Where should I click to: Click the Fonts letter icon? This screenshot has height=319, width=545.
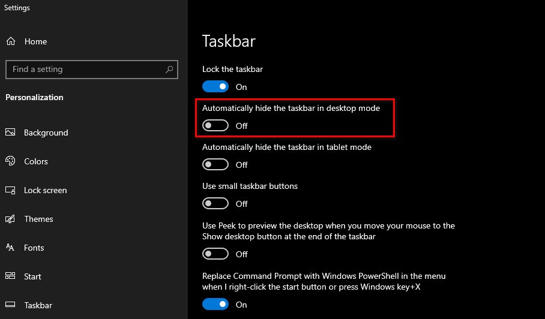(x=10, y=248)
